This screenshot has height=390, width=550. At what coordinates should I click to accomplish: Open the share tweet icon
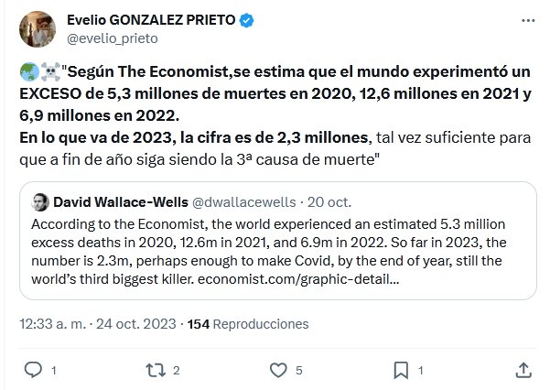(523, 370)
